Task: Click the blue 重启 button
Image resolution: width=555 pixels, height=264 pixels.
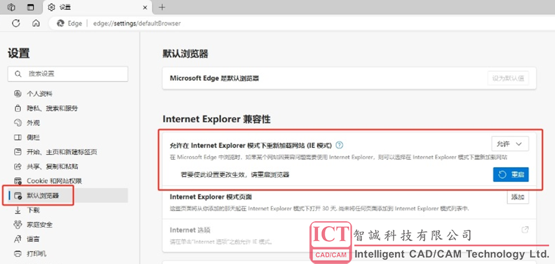Action: point(511,174)
